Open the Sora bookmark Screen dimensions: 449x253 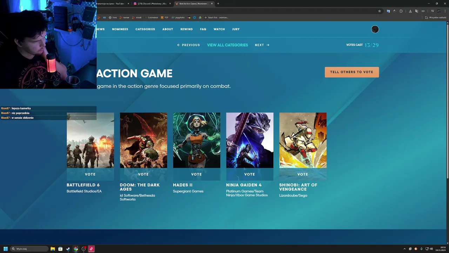coord(113,17)
